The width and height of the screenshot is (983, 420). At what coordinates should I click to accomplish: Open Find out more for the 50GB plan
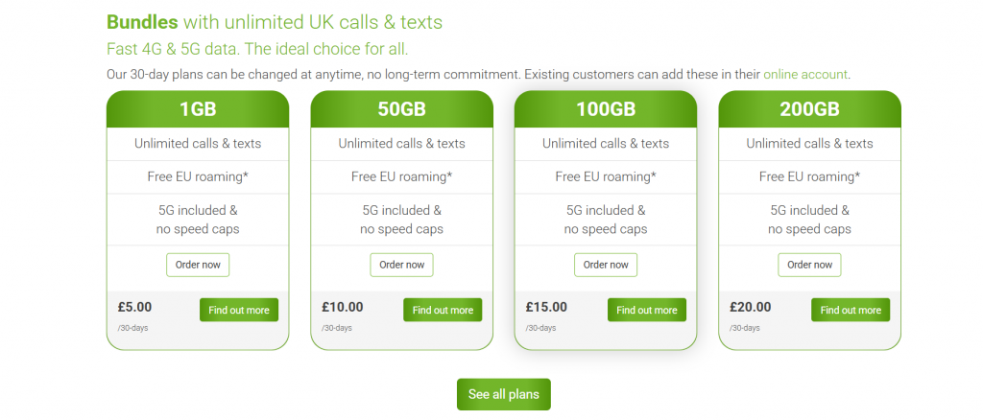coord(443,310)
